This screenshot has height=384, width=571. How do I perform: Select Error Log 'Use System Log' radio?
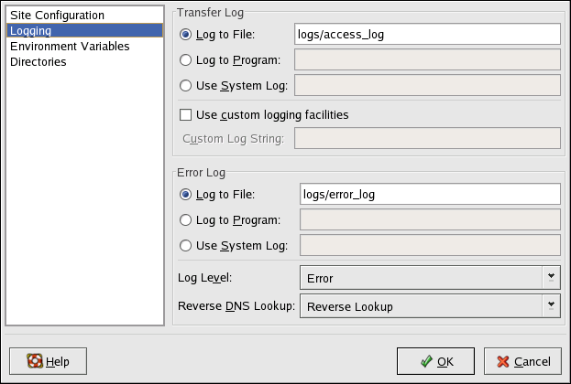tap(186, 245)
